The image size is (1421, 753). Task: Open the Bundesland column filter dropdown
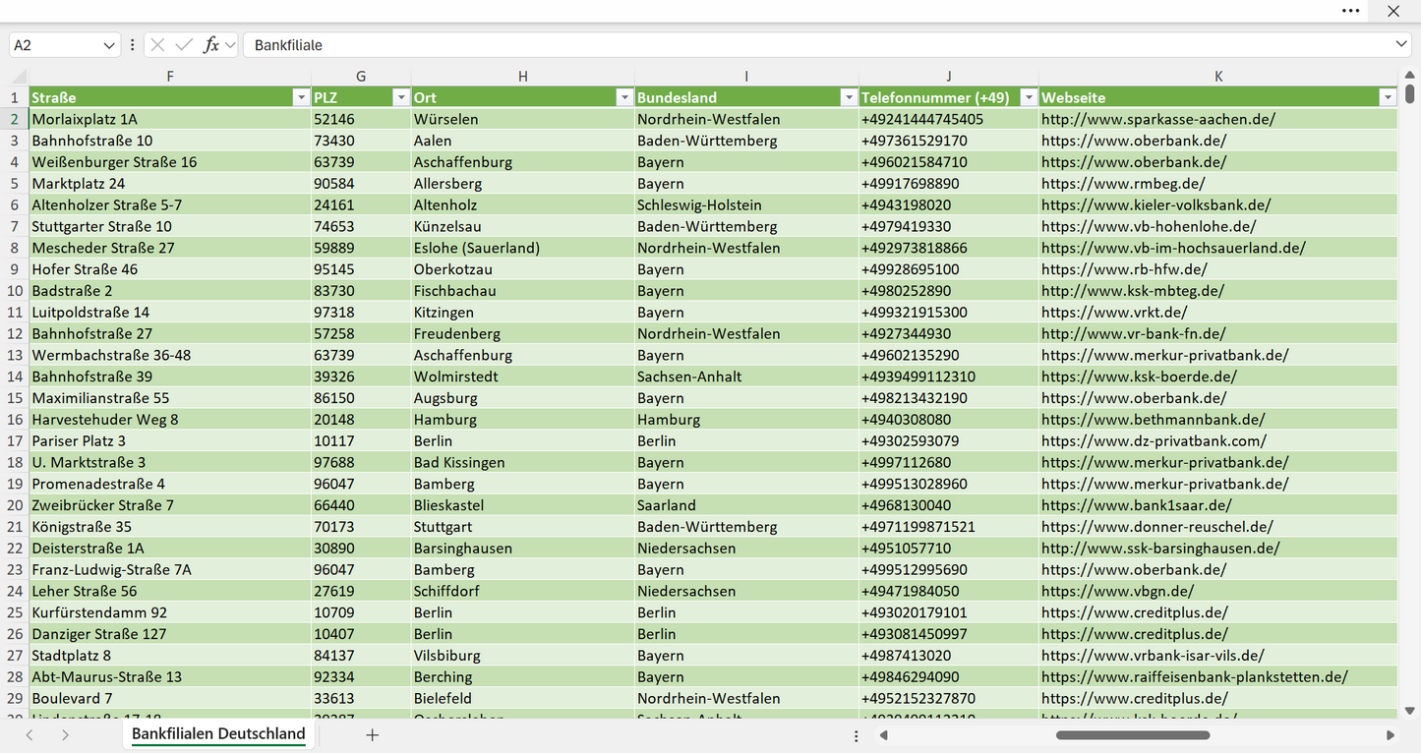tap(848, 97)
